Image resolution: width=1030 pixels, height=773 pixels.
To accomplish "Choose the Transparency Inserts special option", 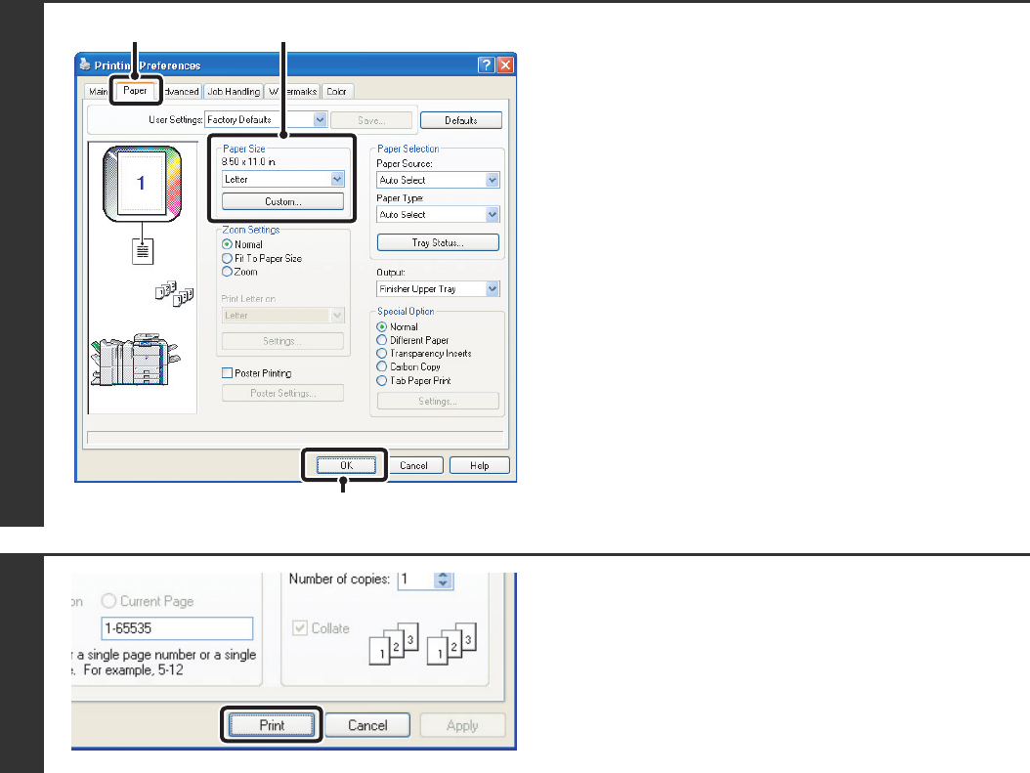I will pos(382,354).
